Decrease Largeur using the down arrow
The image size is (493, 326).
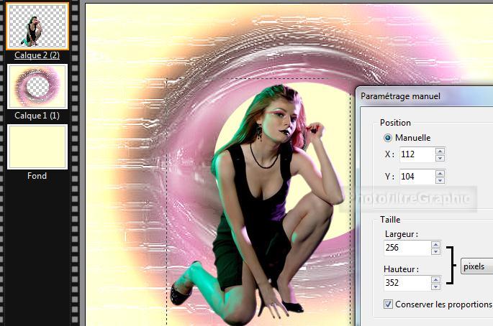pos(435,251)
